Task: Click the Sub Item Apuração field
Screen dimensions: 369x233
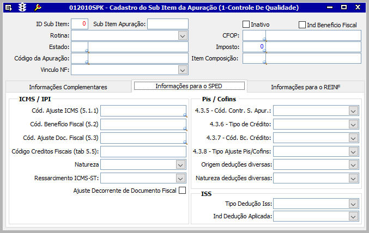Action: tap(167, 24)
